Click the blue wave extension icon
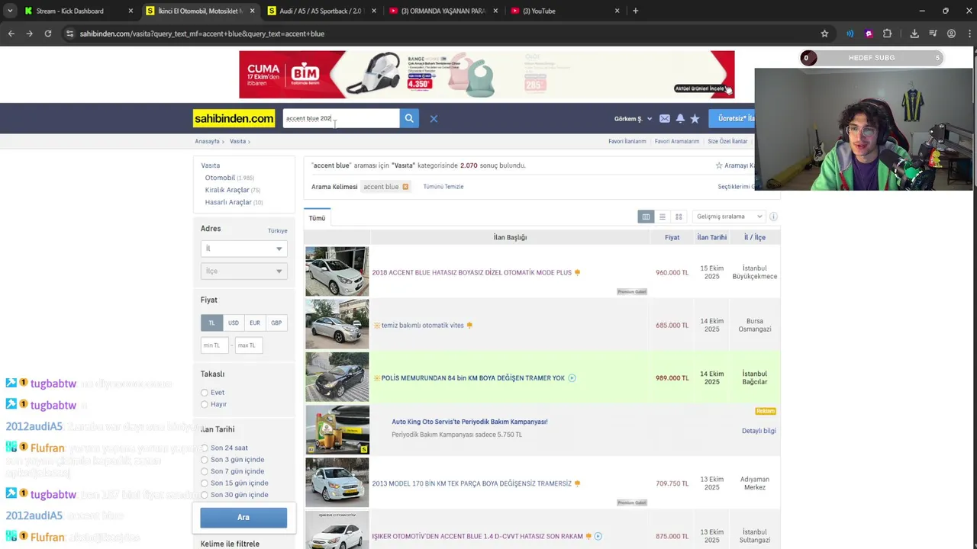 pos(850,34)
